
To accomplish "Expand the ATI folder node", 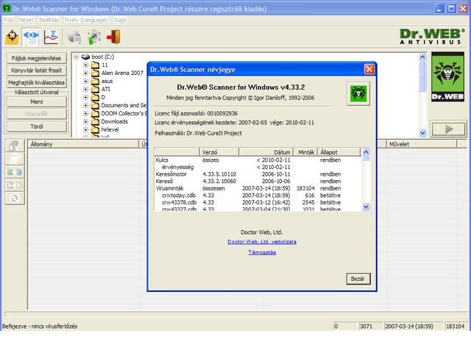I will pyautogui.click(x=85, y=89).
